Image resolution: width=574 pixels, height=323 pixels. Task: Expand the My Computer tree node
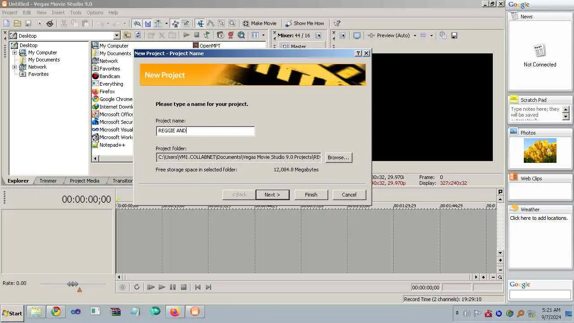tap(14, 52)
